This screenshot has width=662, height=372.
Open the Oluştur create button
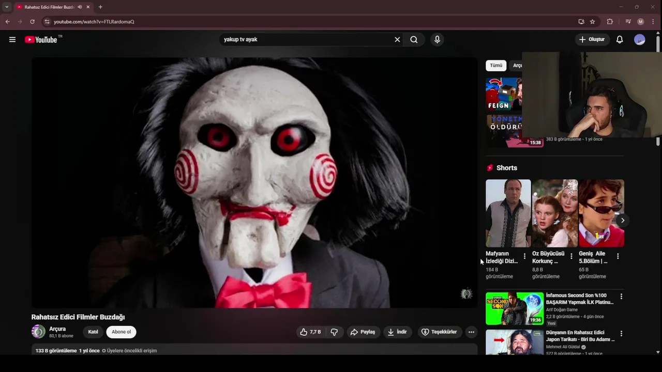(592, 39)
